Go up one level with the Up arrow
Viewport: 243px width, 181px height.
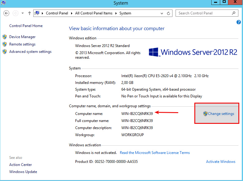coord(30,13)
